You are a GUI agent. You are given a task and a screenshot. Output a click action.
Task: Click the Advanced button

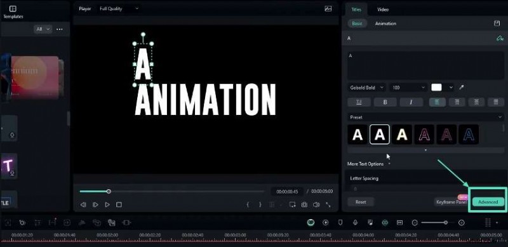point(488,202)
